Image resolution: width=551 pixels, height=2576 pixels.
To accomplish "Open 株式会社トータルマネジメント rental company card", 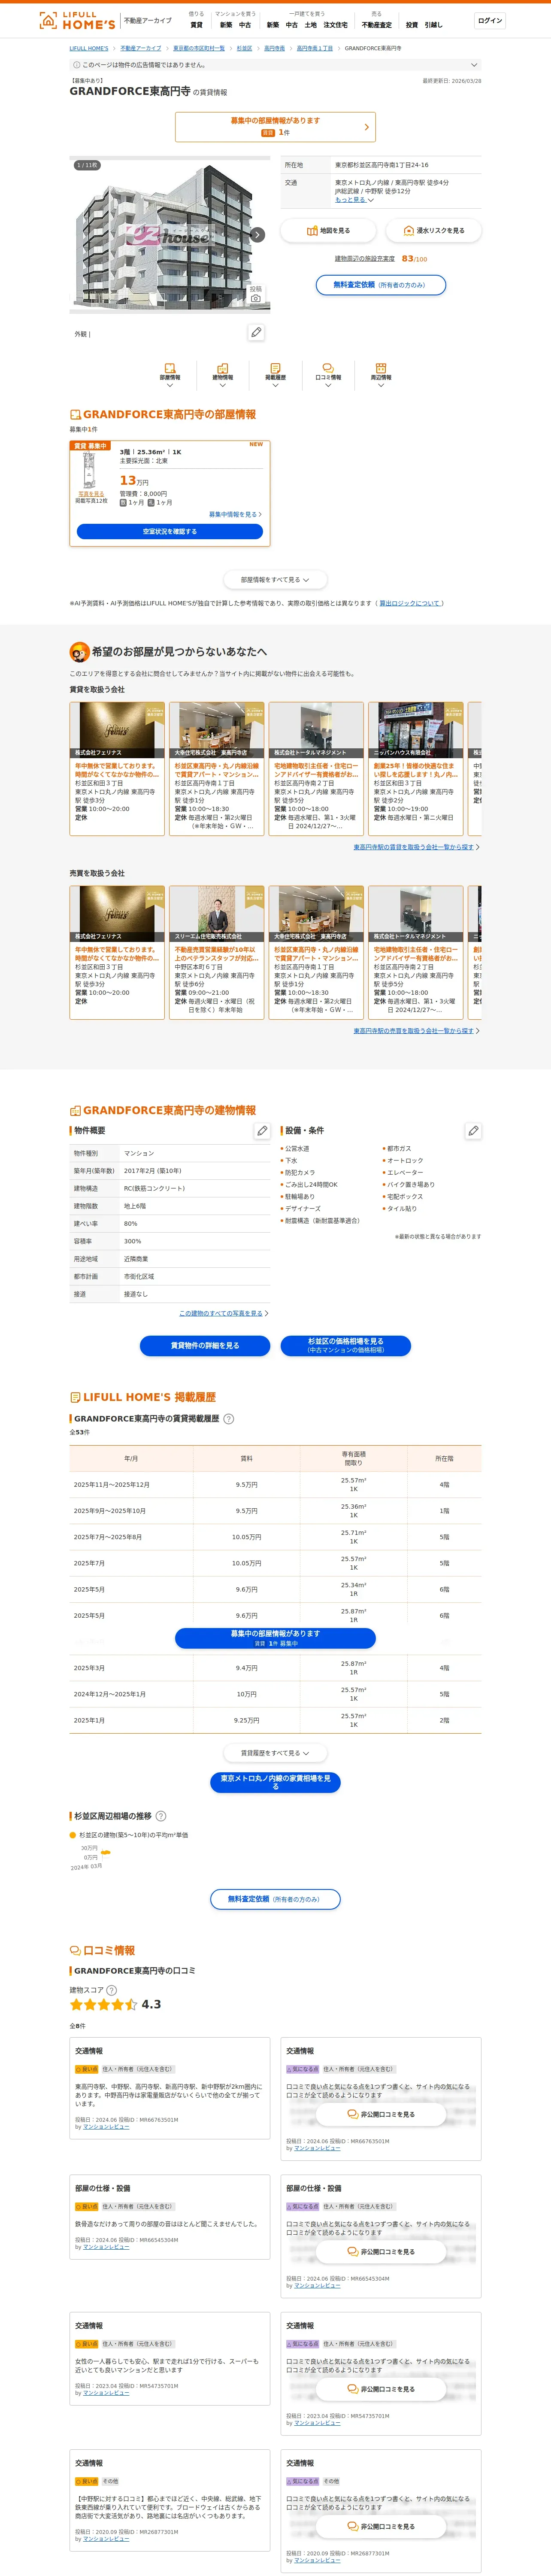I will click(x=316, y=768).
